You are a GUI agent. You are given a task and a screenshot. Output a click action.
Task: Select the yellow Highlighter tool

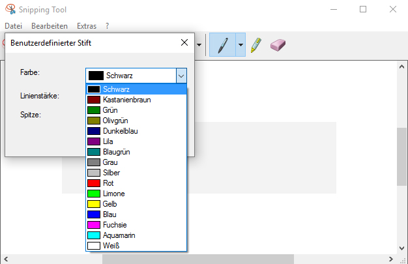(256, 45)
